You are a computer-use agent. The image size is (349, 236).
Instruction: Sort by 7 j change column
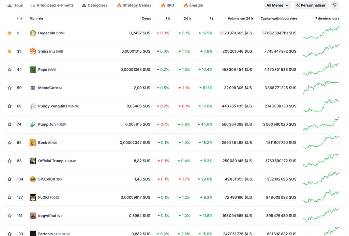pyautogui.click(x=211, y=18)
